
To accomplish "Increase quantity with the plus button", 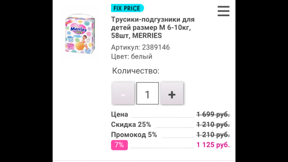I will (172, 94).
